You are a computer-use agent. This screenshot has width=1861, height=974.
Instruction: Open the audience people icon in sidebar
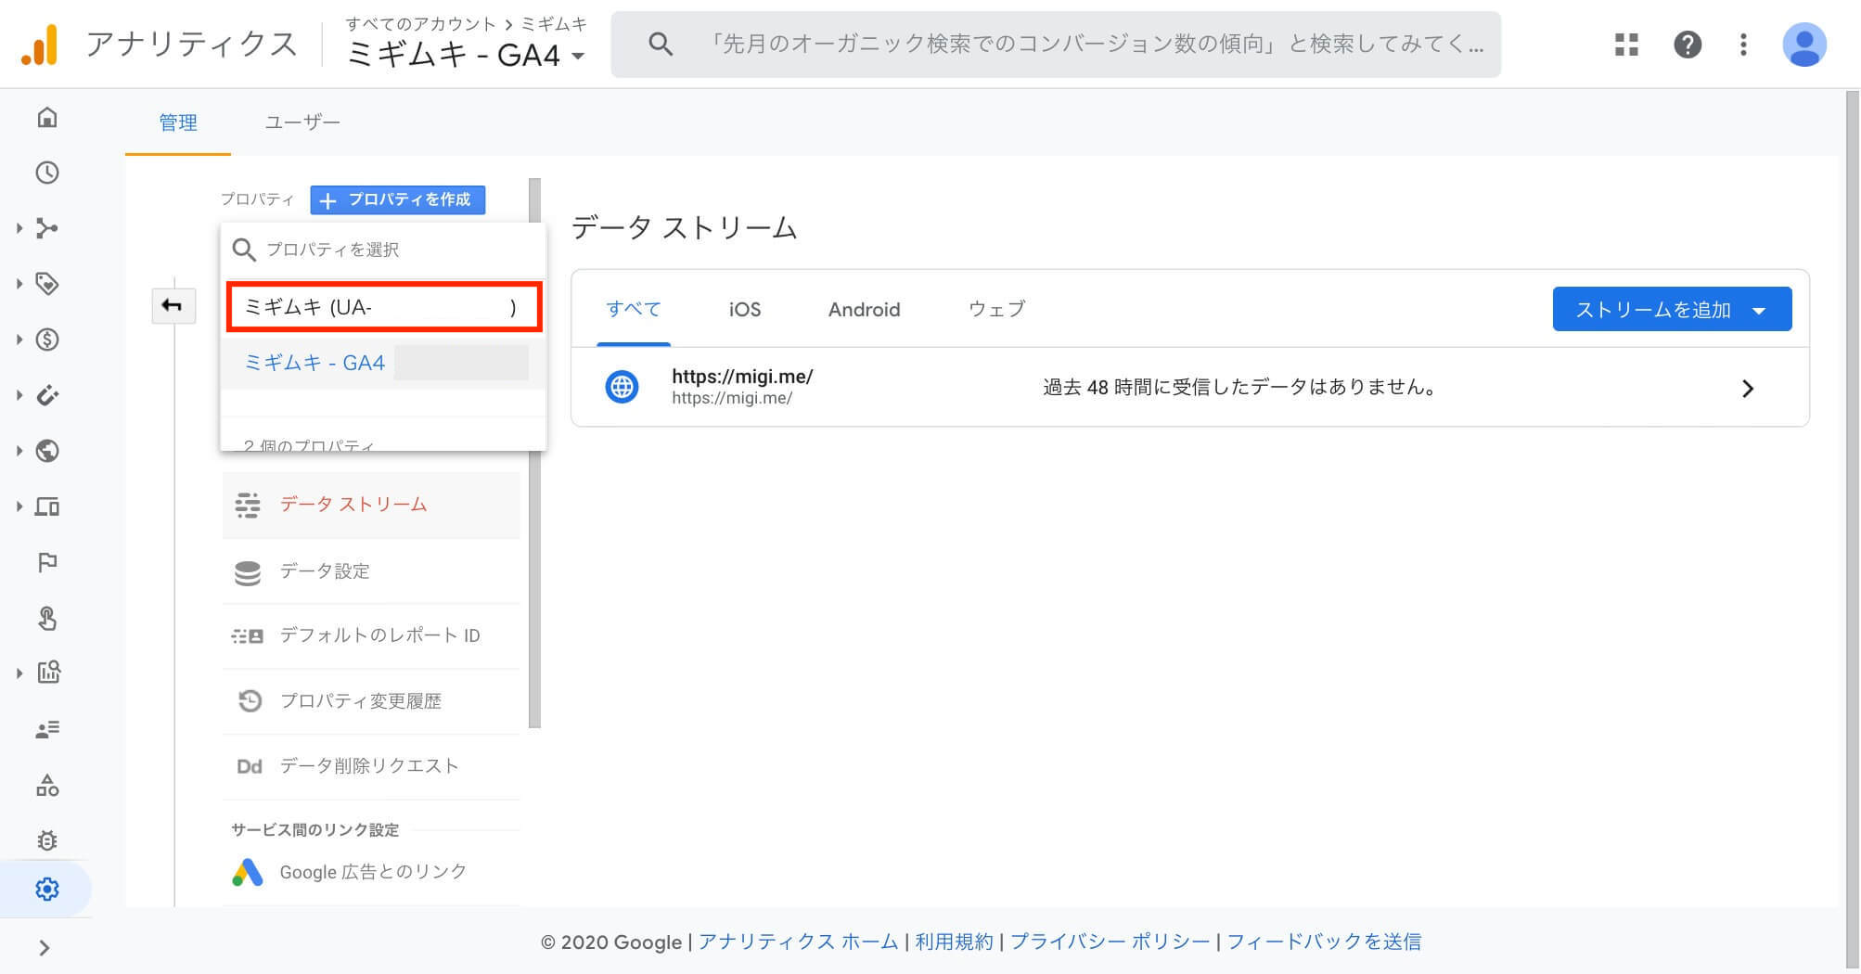click(47, 729)
